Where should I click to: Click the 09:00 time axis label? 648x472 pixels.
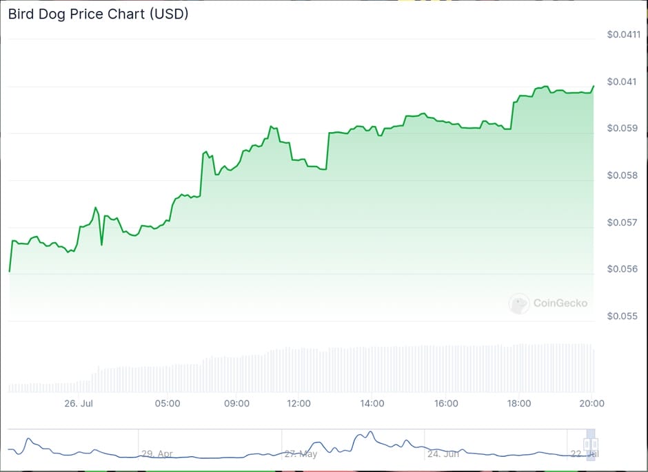click(x=236, y=403)
